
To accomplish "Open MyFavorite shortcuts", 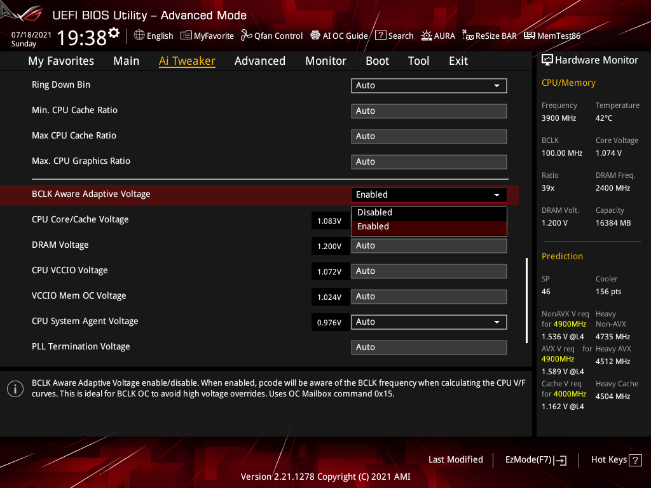I will (x=207, y=36).
